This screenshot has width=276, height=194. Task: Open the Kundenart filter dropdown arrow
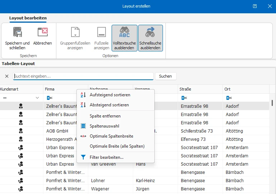[37, 98]
